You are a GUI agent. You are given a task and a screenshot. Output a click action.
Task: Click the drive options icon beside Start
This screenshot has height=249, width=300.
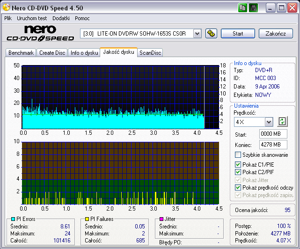[x=211, y=33]
